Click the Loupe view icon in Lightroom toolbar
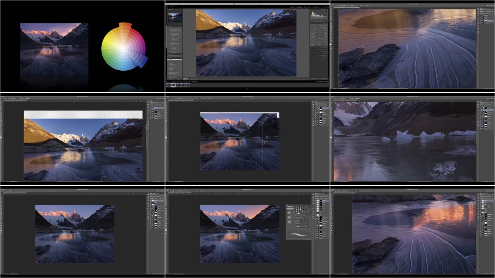 click(184, 79)
